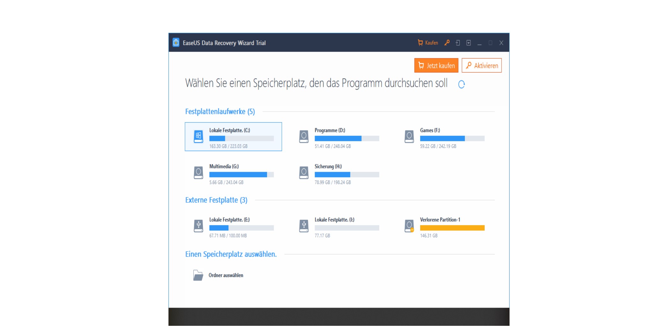Click the text Lokale Festplatte. (C:)
The image size is (656, 329).
(229, 130)
